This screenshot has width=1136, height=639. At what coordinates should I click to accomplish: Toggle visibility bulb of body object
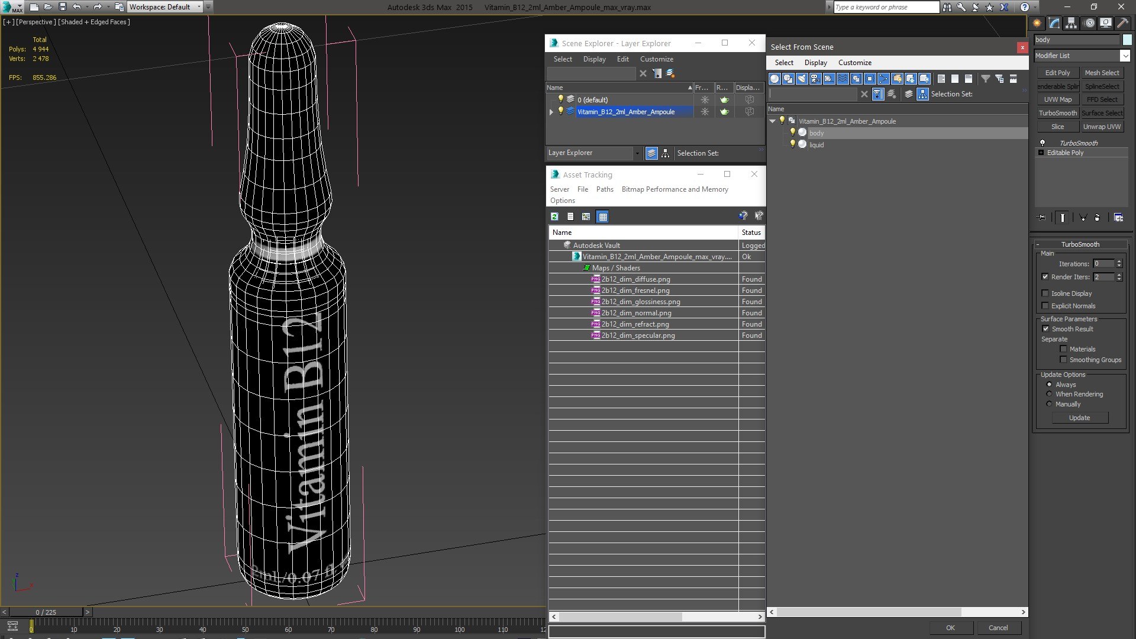point(793,133)
